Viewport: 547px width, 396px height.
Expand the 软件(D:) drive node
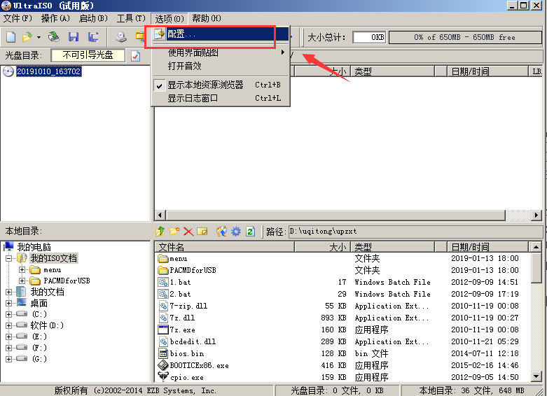[8, 325]
